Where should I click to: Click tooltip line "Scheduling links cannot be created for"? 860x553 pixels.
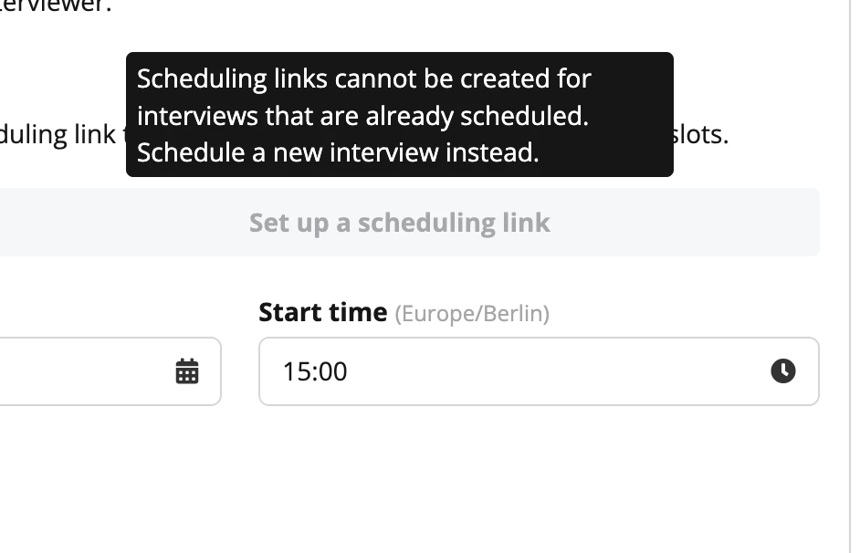click(364, 78)
